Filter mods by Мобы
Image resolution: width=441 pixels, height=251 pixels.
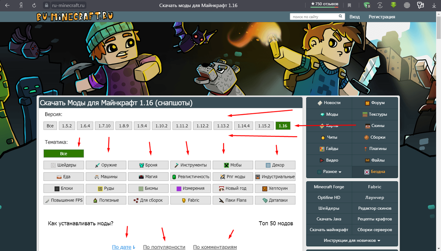point(233,165)
